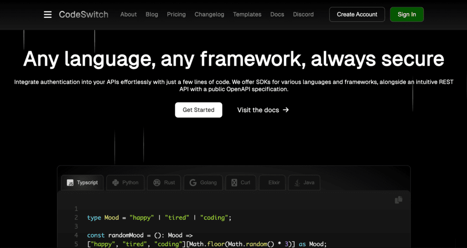Viewport: 467px width, 248px height.
Task: Go to the Changelog page
Action: 209,15
